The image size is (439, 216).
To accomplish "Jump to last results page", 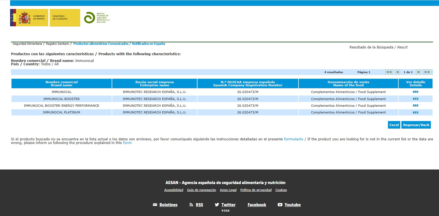I will click(427, 72).
